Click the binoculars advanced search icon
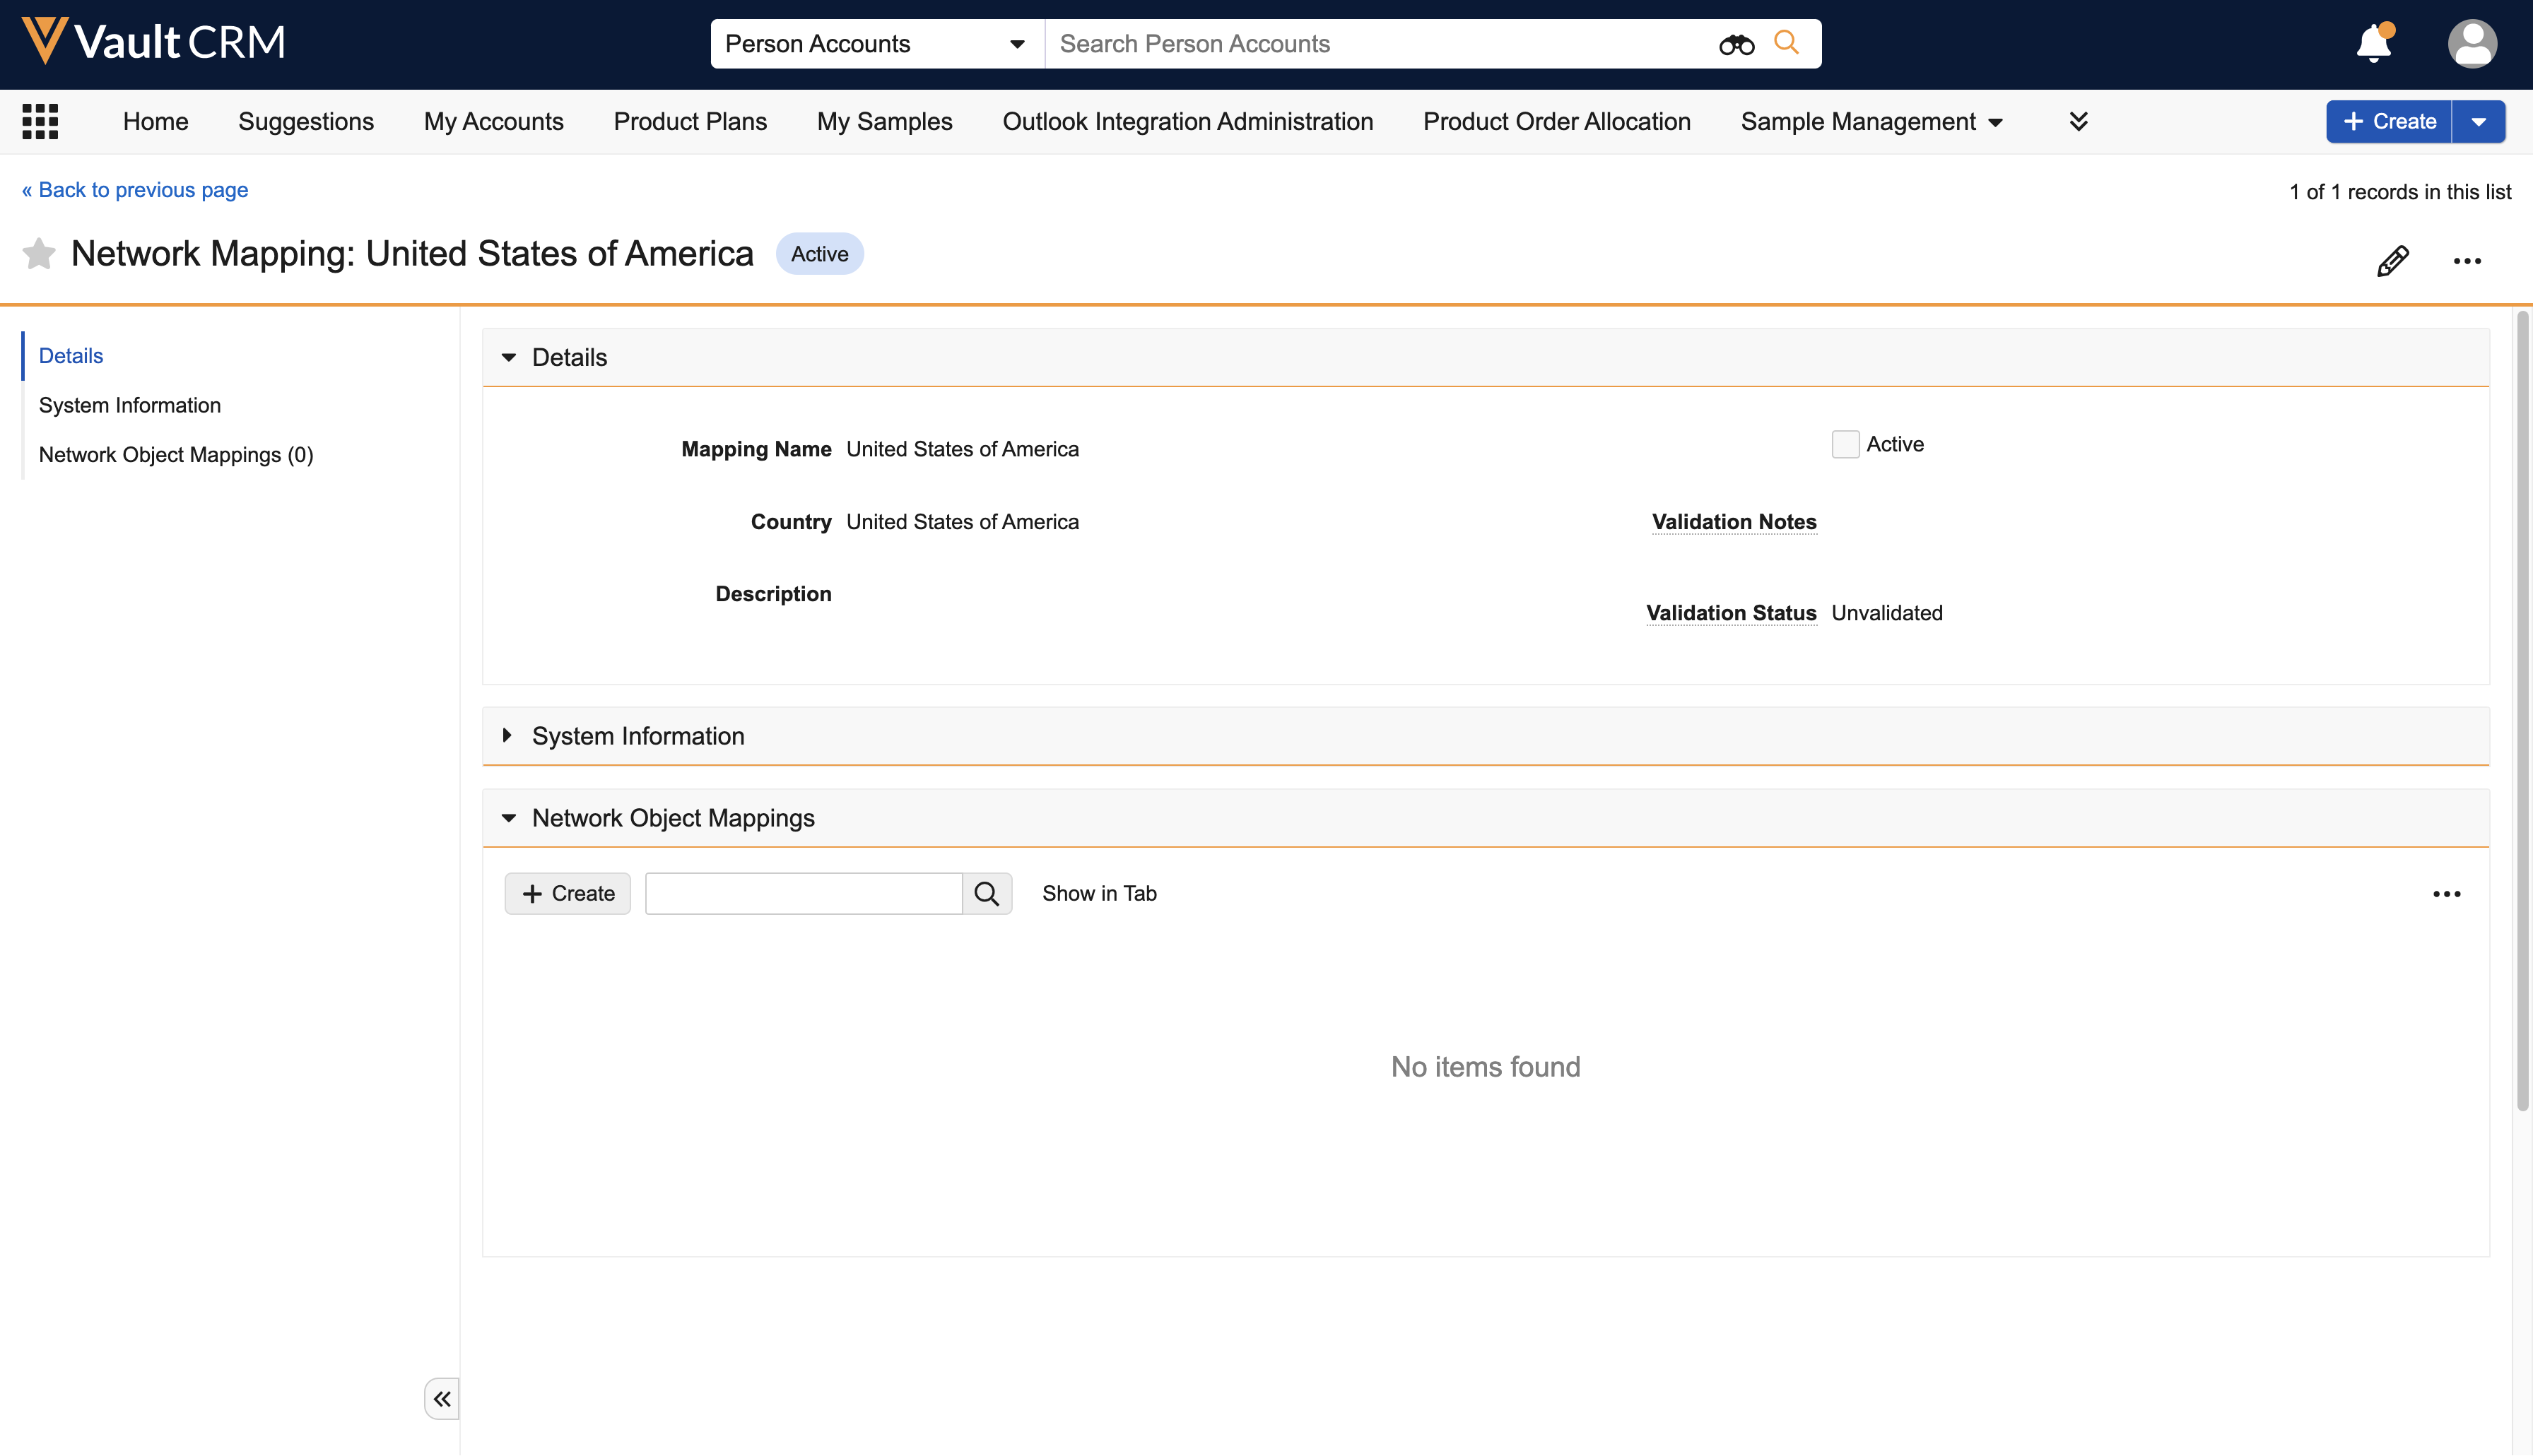 1736,44
